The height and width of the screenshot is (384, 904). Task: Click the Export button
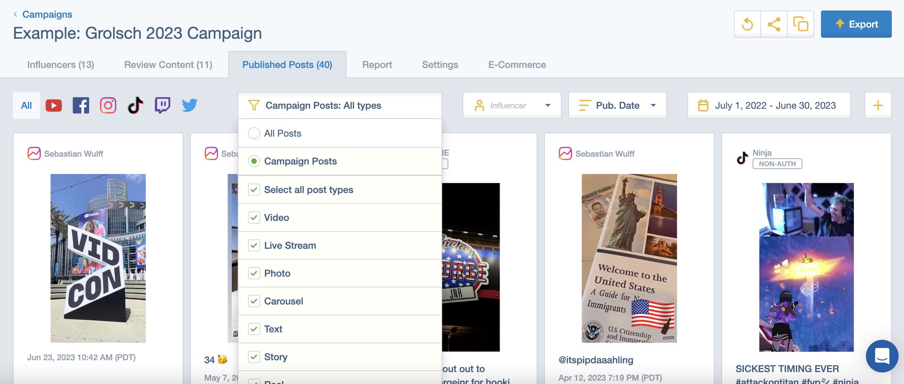click(x=856, y=24)
